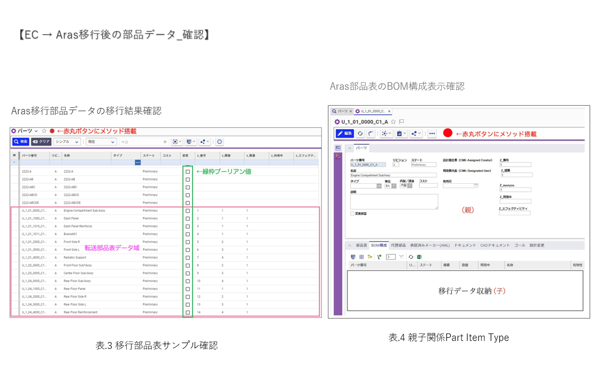608x365 pixels.
Task: Click the flag icon beside item title
Action: pyautogui.click(x=402, y=122)
